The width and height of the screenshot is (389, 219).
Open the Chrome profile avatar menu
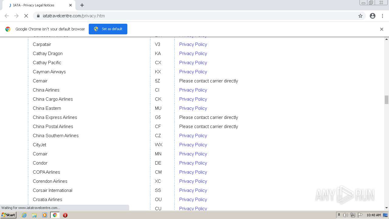[373, 16]
